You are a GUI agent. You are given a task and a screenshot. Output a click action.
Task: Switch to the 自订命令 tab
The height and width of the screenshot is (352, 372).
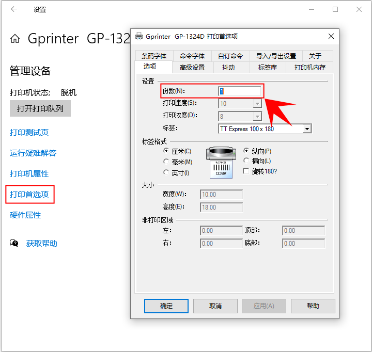tap(230, 56)
